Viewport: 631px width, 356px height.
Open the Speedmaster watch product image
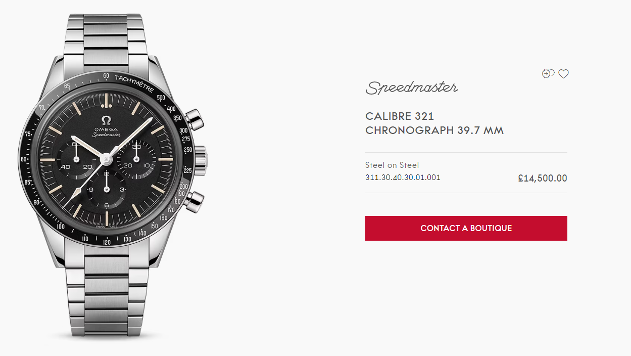[112, 177]
